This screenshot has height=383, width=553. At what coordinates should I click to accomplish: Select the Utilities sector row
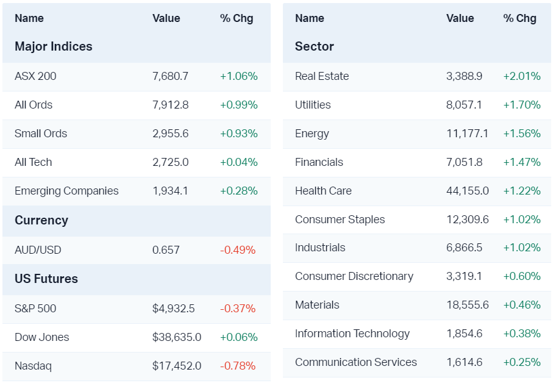point(313,105)
